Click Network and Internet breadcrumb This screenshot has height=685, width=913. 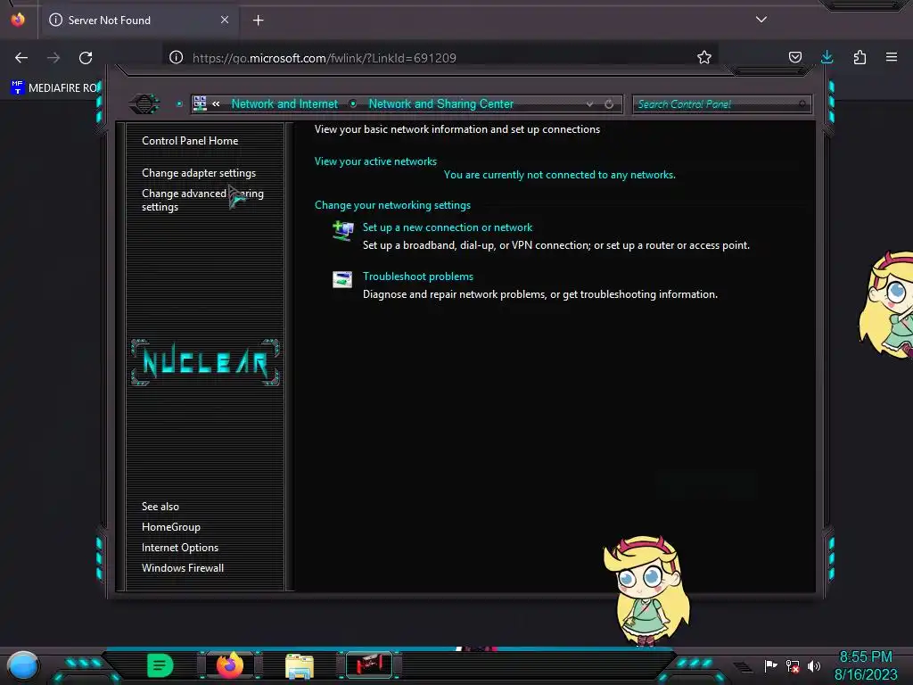(284, 103)
